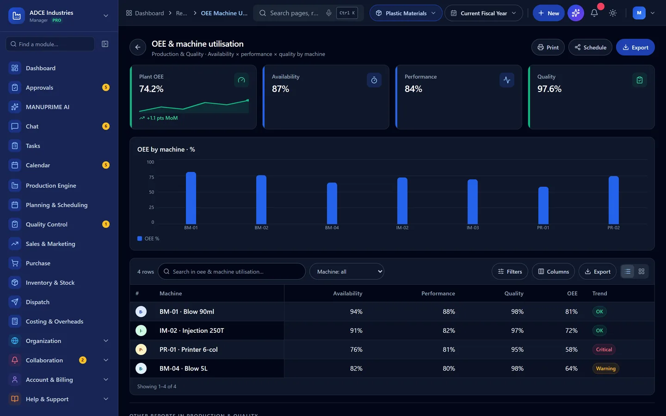Click the Inventory & Stock box icon
Screen dimensions: 666x416
click(x=15, y=282)
